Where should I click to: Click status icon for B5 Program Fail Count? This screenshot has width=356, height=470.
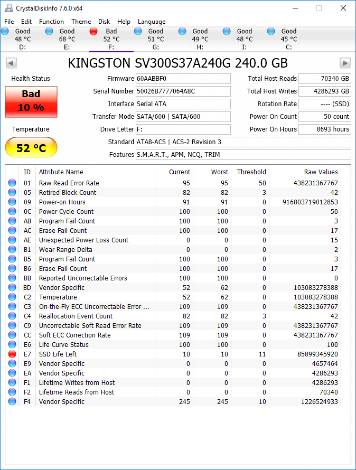coord(12,259)
